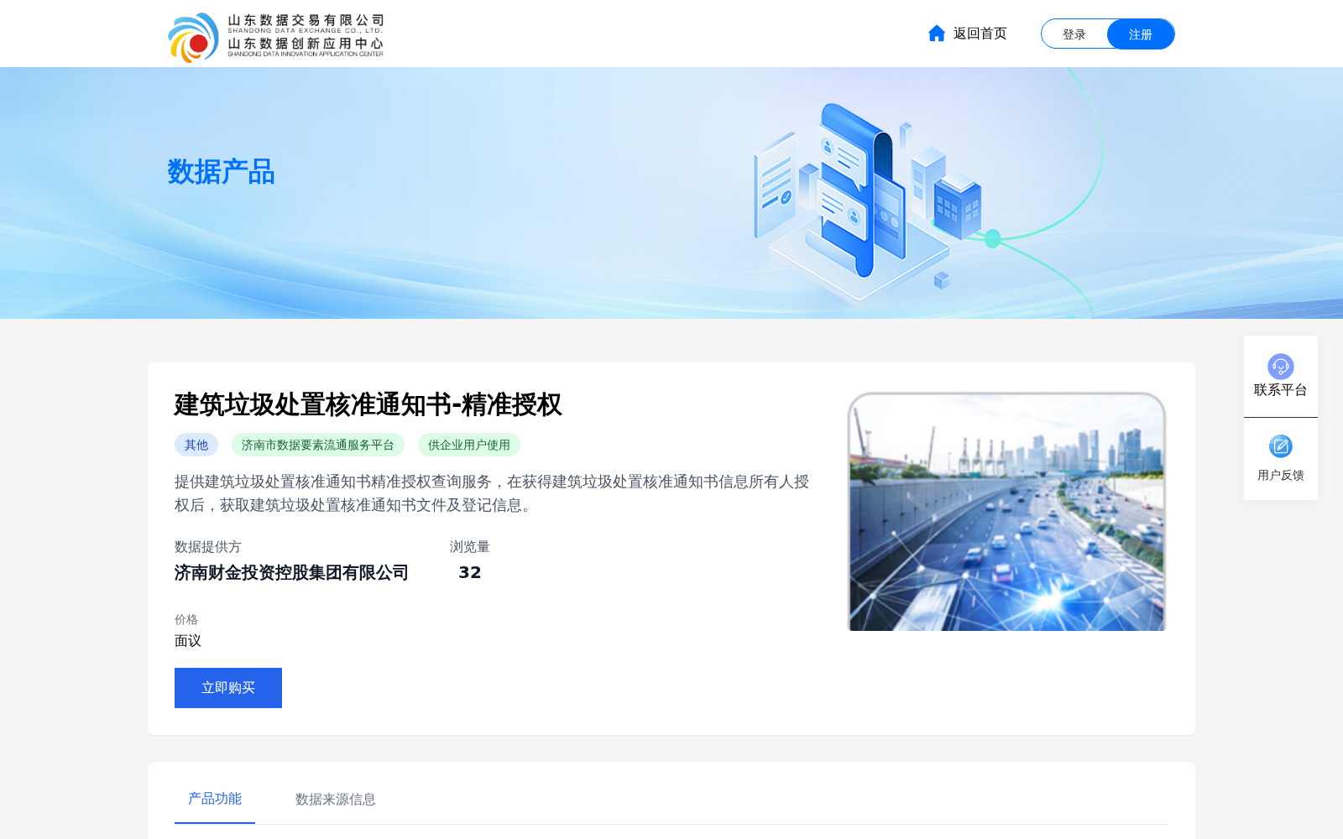1343x839 pixels.
Task: Click the 联系平台 label in side panel
Action: (1281, 390)
